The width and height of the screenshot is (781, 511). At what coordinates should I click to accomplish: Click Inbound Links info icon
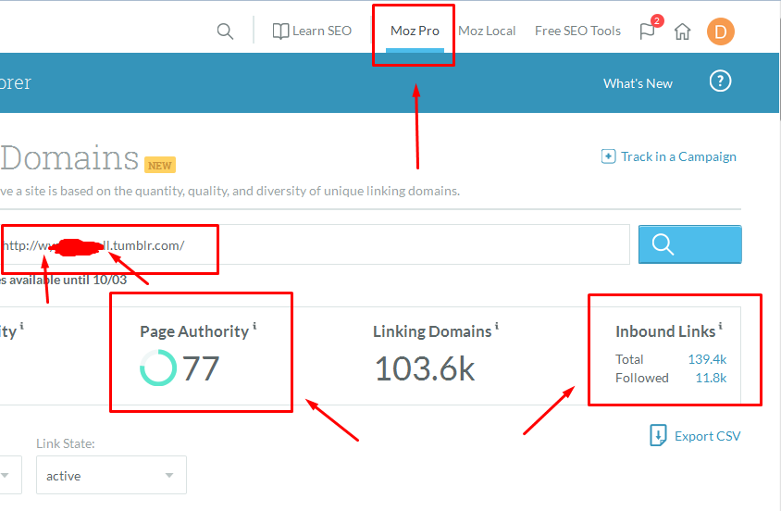tap(720, 326)
